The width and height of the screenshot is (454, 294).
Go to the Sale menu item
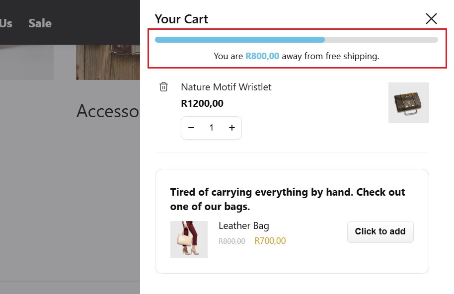coord(40,23)
